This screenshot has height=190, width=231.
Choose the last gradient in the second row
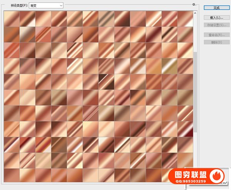click(185, 34)
